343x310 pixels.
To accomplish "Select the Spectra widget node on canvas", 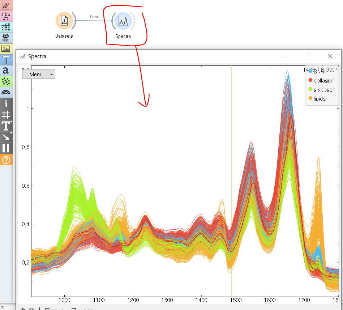I will (123, 21).
